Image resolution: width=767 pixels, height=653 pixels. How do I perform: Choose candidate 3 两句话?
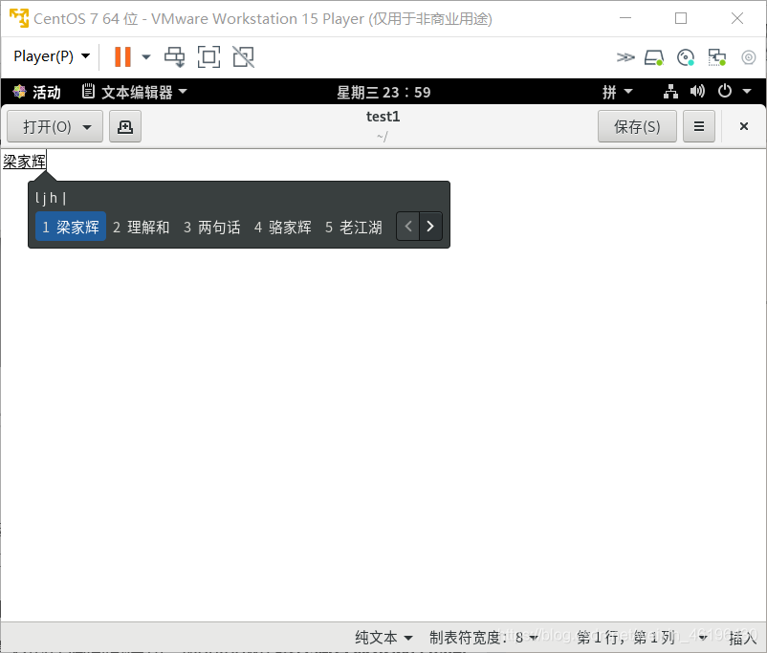coord(211,227)
